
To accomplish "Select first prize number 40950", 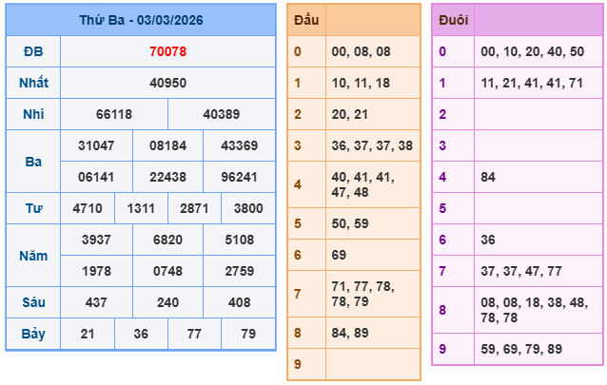I will tap(167, 83).
